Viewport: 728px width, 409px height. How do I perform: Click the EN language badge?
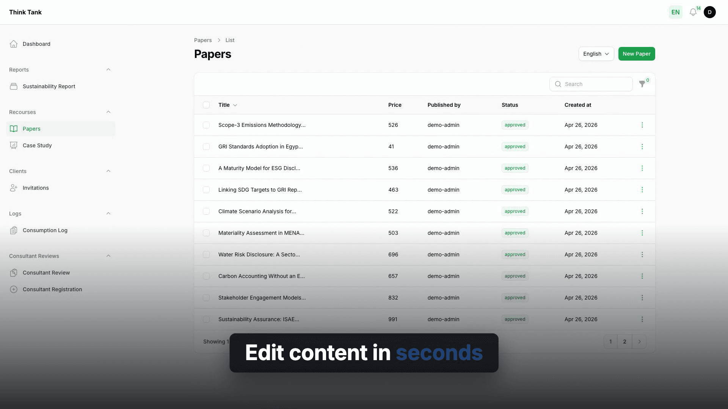click(675, 12)
